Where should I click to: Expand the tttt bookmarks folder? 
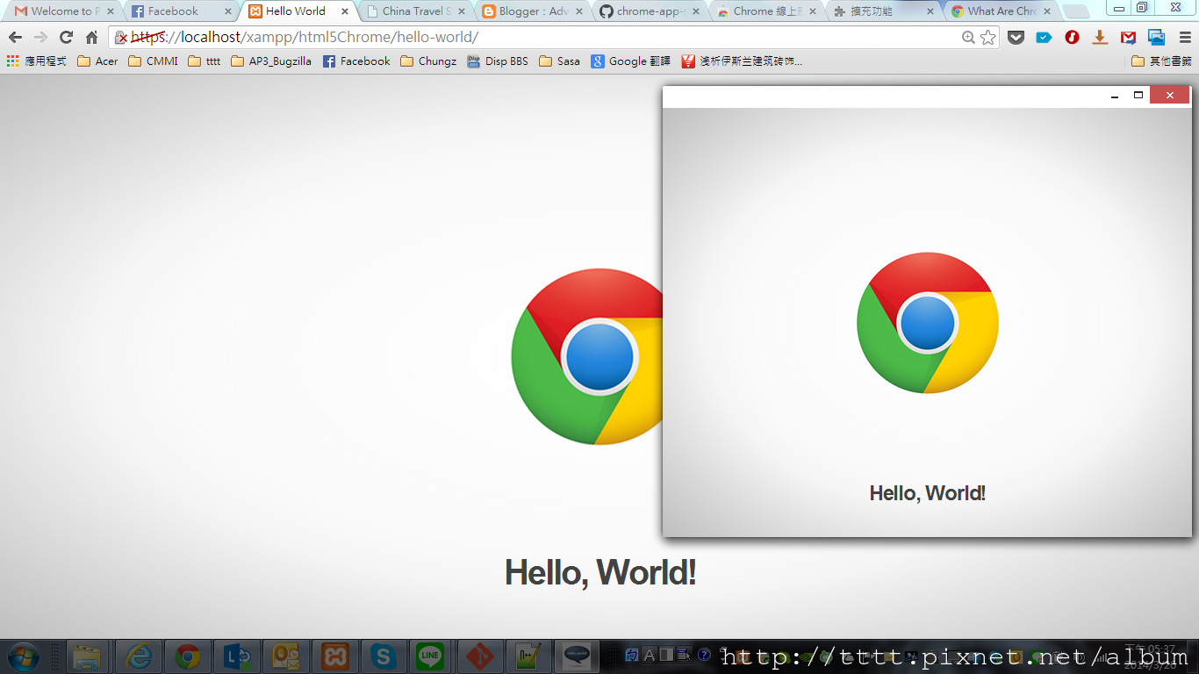click(205, 61)
